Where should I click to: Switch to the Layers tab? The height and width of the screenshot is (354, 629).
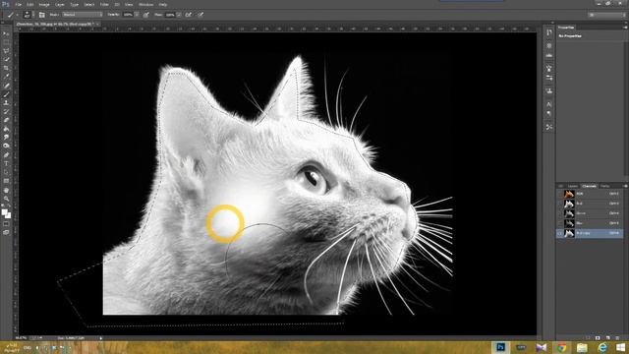[x=573, y=186]
